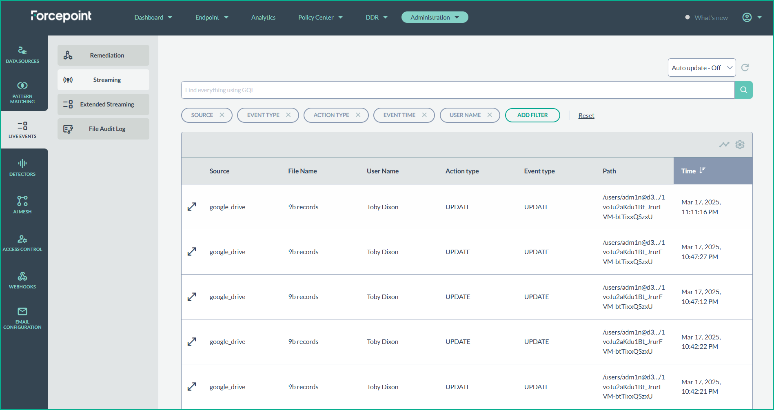Expand the Administration menu
Screen dimensions: 774x410
pyautogui.click(x=435, y=18)
